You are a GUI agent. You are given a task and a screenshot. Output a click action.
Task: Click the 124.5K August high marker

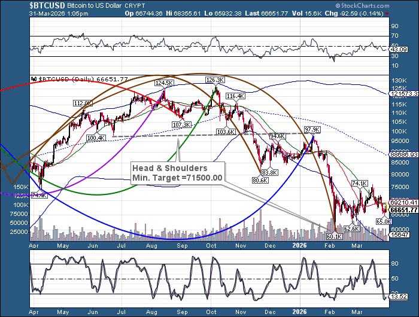point(164,83)
